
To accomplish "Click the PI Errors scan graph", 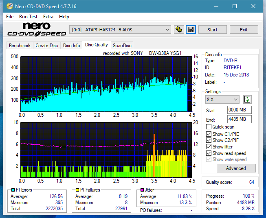I will (x=106, y=84).
